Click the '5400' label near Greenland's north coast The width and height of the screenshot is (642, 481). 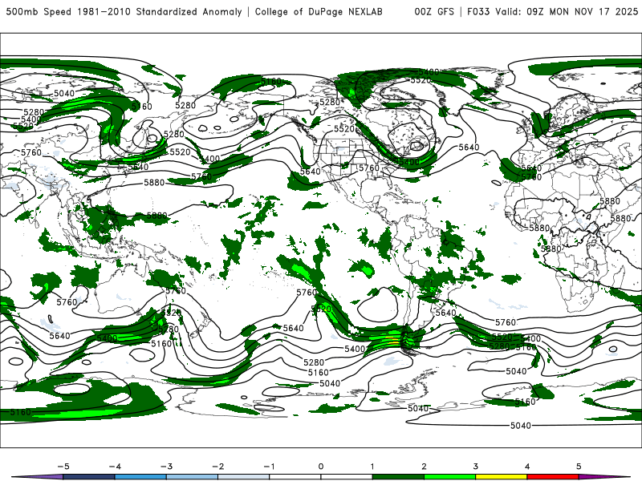[429, 72]
